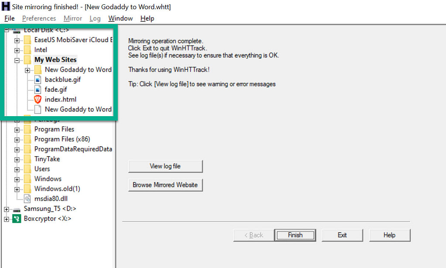This screenshot has width=446, height=268.
Task: Select the fade.gif image file
Action: tap(56, 89)
